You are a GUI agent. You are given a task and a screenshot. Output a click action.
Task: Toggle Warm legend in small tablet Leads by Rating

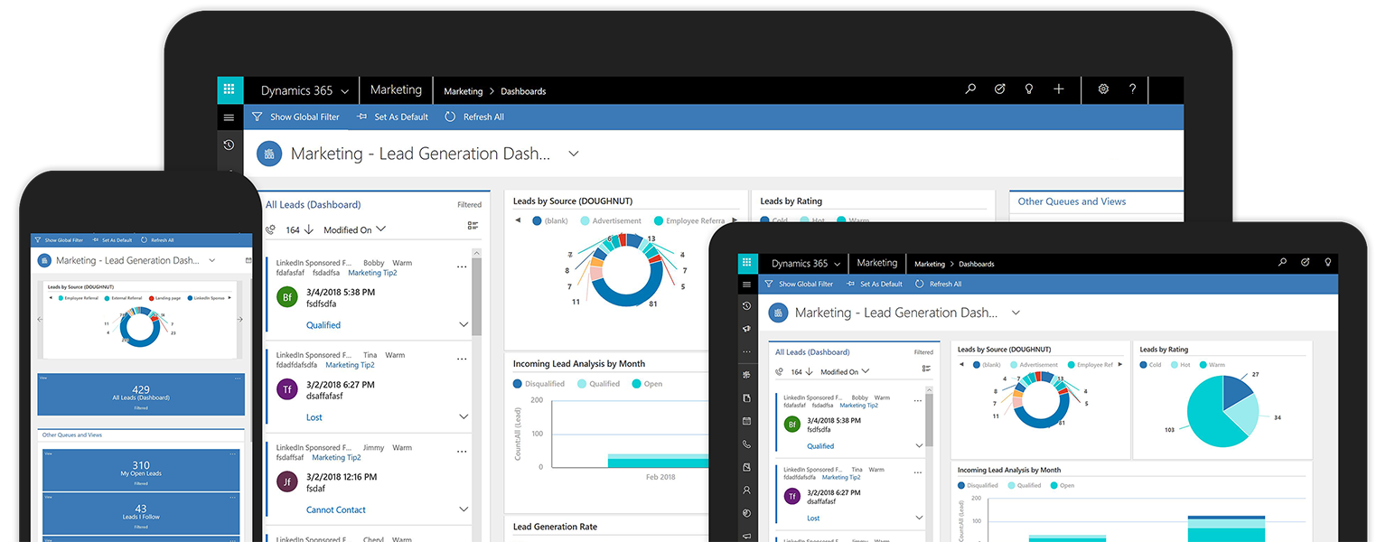pyautogui.click(x=1212, y=365)
